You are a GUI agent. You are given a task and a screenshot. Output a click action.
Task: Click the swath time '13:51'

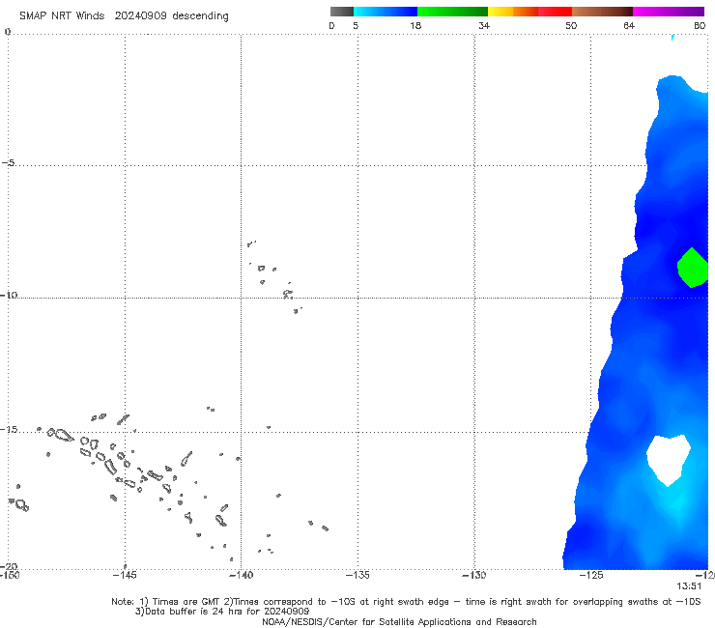point(689,586)
